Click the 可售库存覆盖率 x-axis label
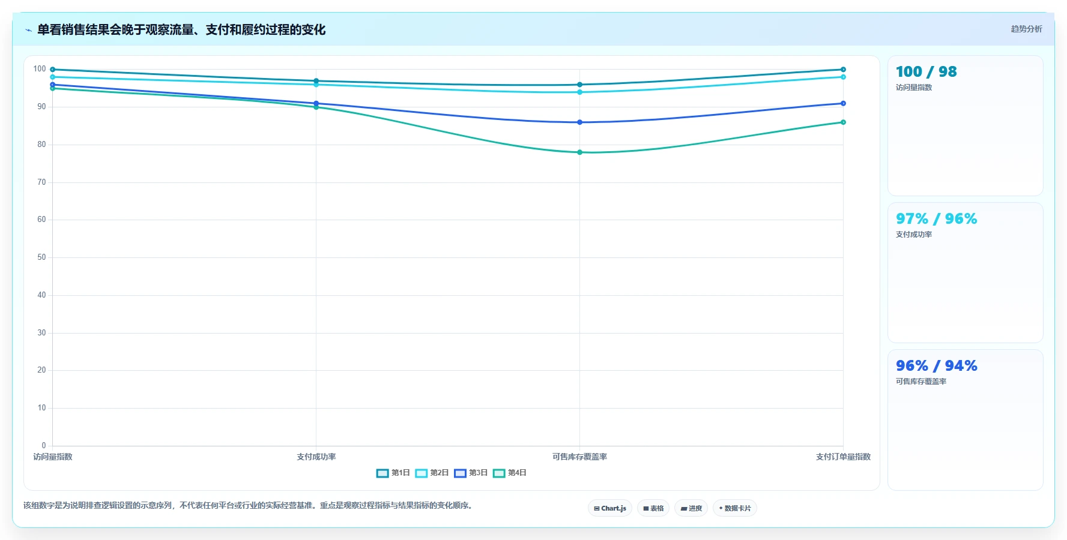 [579, 457]
